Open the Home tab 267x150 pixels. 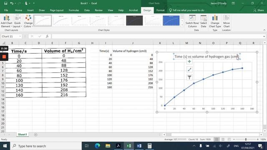pyautogui.click(x=18, y=10)
